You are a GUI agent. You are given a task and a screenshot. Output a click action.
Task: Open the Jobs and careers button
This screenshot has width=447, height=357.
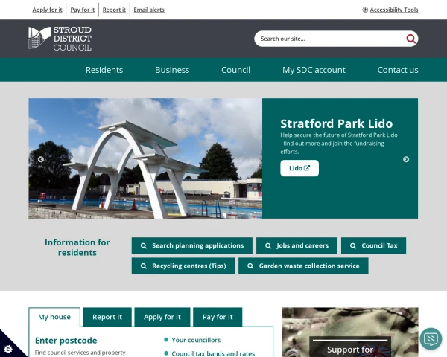pos(297,245)
